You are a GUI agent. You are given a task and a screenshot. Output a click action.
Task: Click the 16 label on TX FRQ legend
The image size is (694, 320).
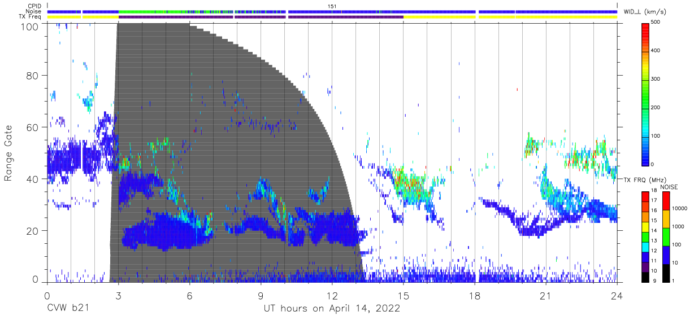point(654,211)
